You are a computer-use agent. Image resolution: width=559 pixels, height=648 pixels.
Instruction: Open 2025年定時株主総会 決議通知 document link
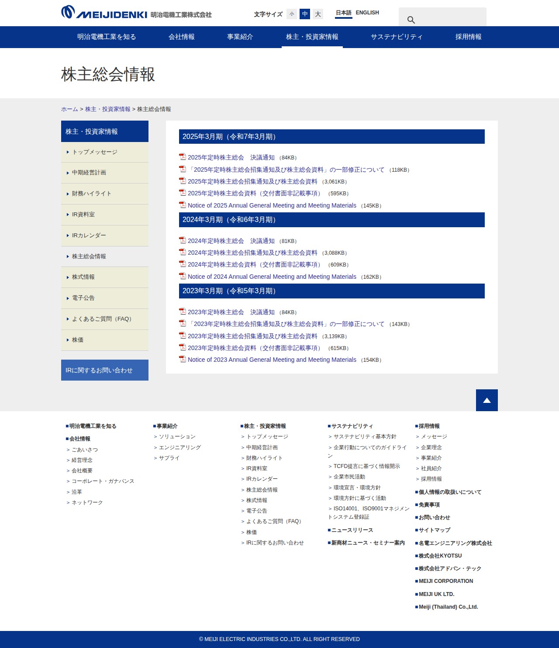(231, 157)
